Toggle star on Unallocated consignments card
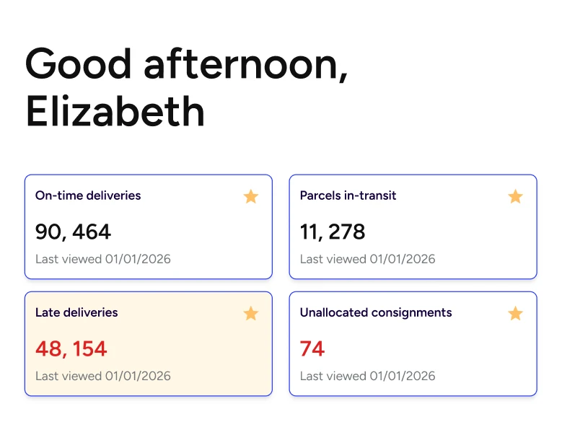The width and height of the screenshot is (562, 422). (x=515, y=313)
